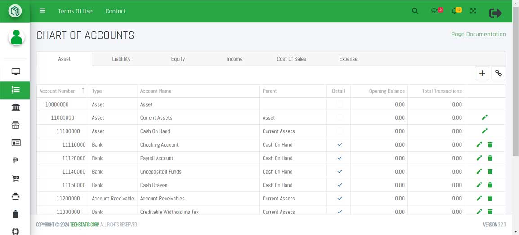Open the chat messages icon
Screen dimensions: 519x235
tap(435, 11)
